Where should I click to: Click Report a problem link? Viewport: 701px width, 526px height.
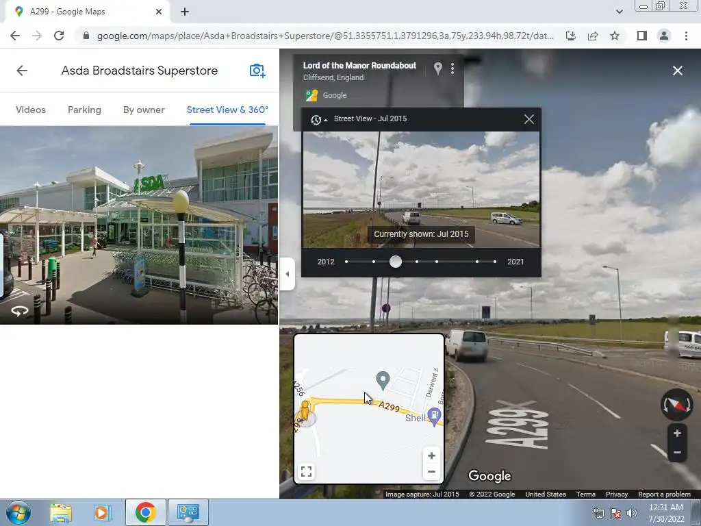[664, 494]
